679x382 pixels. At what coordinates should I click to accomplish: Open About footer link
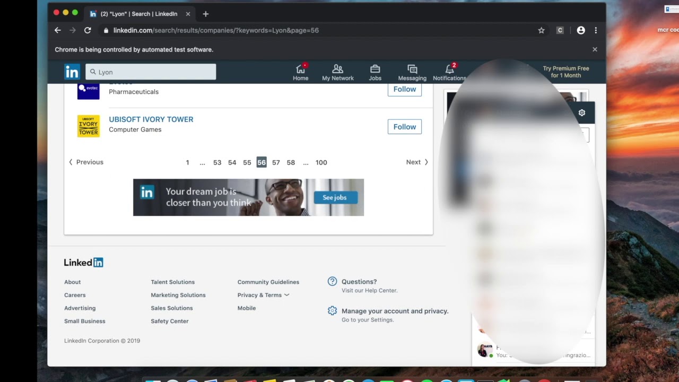point(73,282)
